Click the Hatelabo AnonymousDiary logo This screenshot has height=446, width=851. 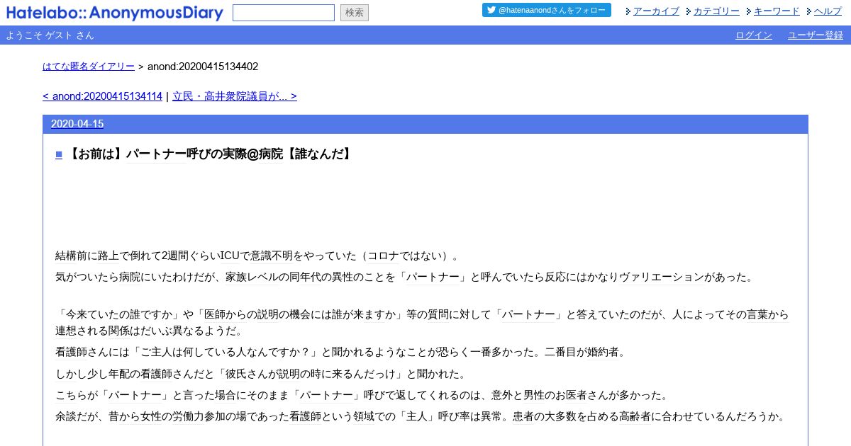[114, 13]
